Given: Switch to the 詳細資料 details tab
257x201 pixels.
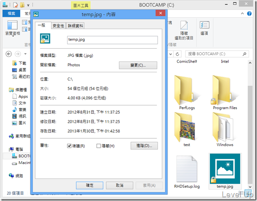Looking at the screenshot, I should pos(75,26).
